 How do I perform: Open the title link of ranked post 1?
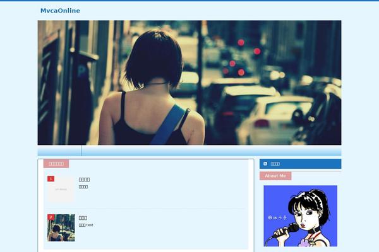[x=84, y=180]
